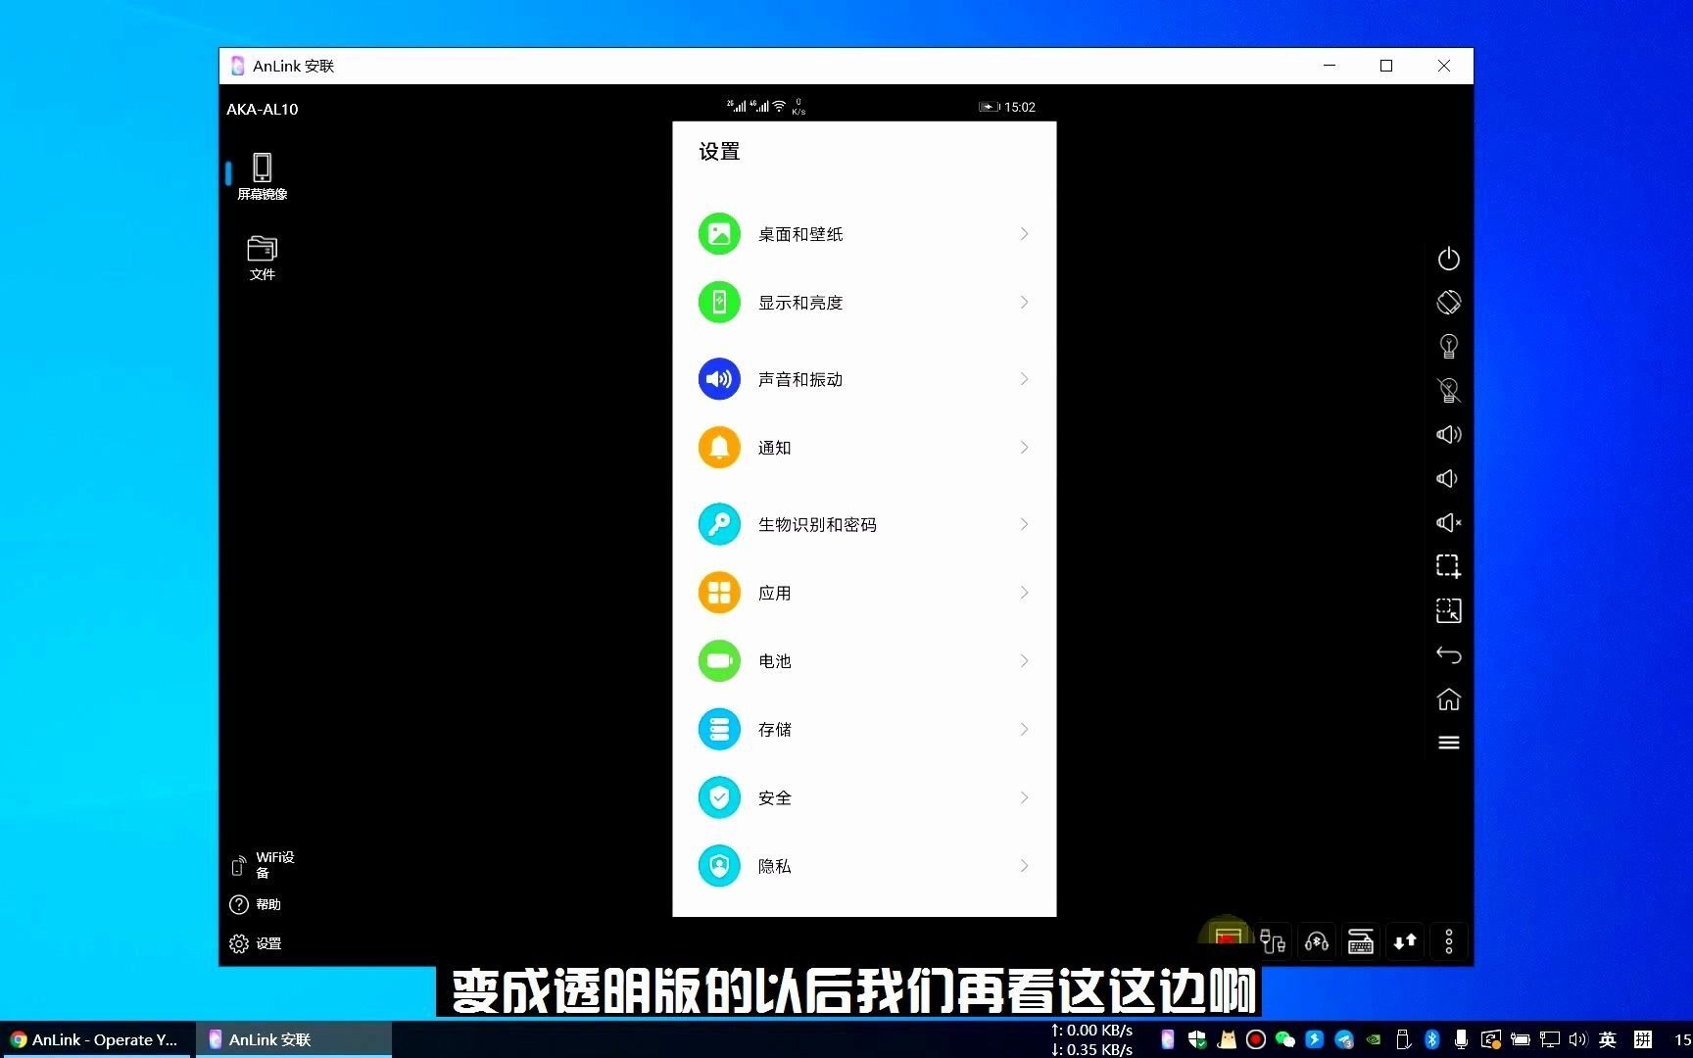Open 生物识别和密码 settings entry
The width and height of the screenshot is (1693, 1058).
(864, 524)
